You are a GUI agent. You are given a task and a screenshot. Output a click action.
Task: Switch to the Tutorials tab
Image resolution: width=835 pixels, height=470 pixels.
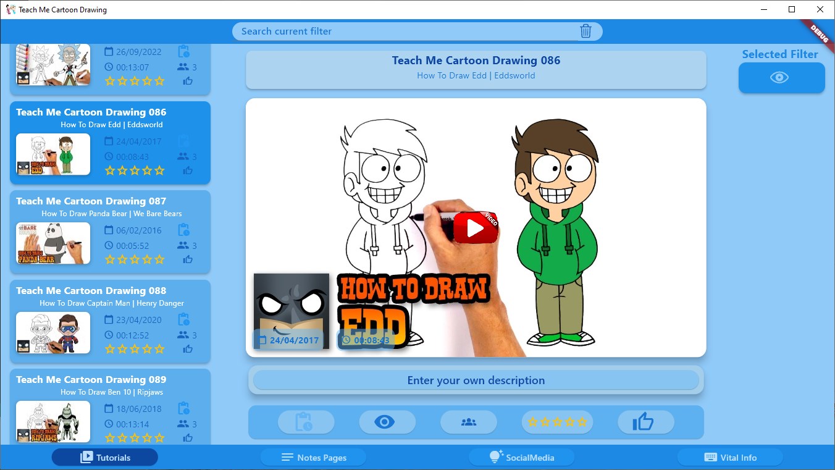105,458
